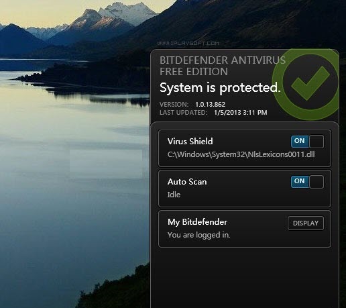Open My Bitdefender with the DISPLAY button
Viewport: 346px width, 308px height.
[306, 223]
